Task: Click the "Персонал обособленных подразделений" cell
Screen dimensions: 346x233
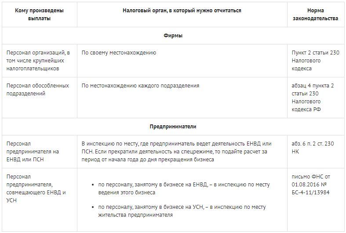Action: pyautogui.click(x=38, y=90)
